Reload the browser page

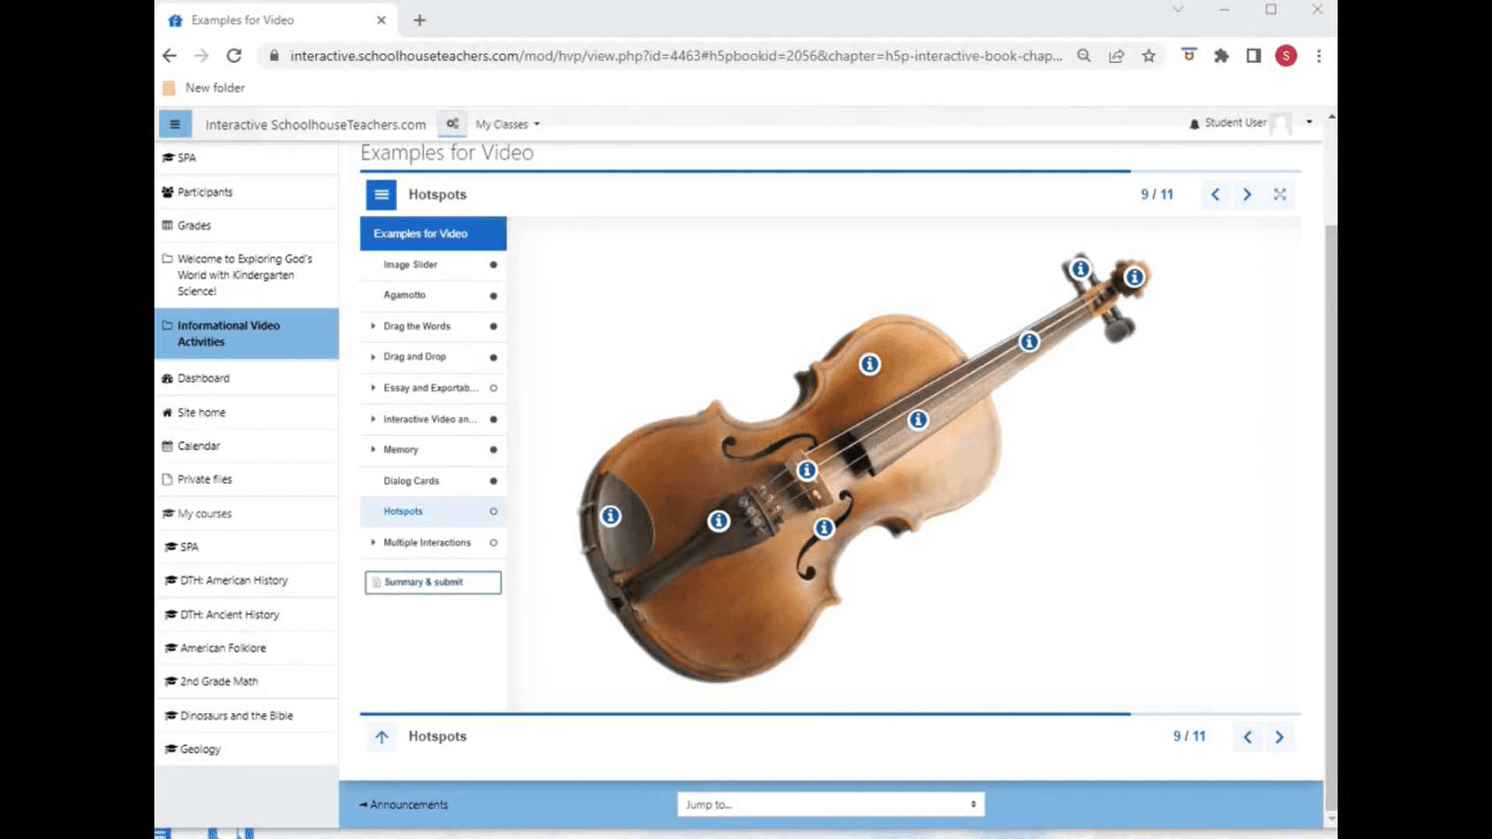[x=234, y=56]
